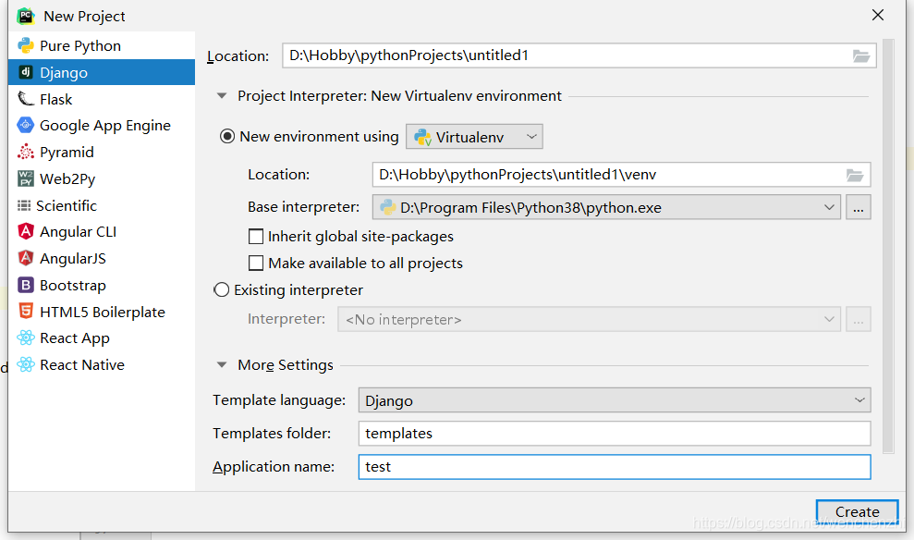This screenshot has height=540, width=914.
Task: Pick the Web2Py project icon
Action: pos(26,178)
